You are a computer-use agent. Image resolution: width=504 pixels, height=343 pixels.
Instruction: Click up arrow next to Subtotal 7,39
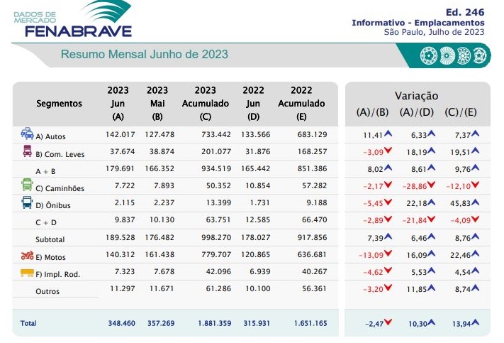[x=388, y=236]
